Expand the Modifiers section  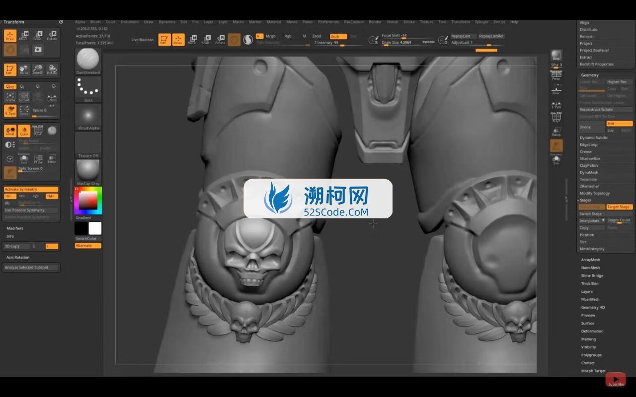[15, 228]
